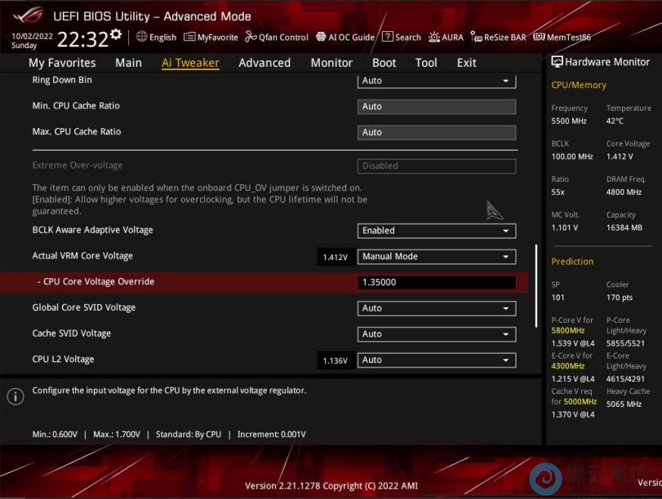Image resolution: width=662 pixels, height=499 pixels.
Task: Switch to the Advanced tab
Action: (264, 63)
